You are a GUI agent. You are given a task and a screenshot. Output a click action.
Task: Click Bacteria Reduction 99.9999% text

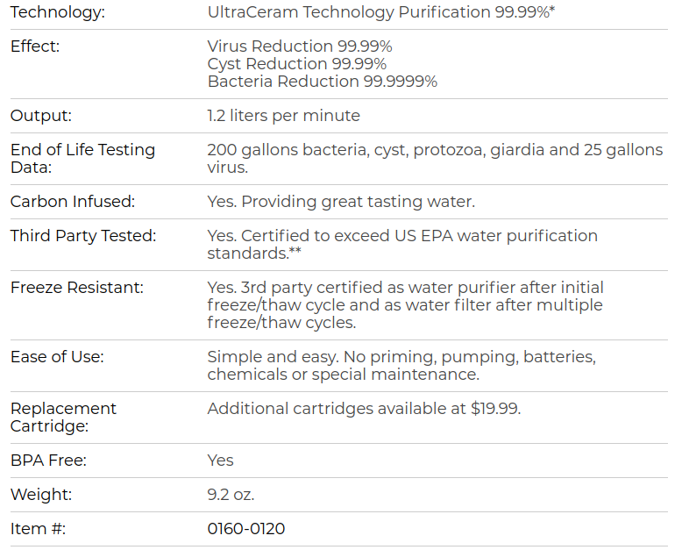323,81
